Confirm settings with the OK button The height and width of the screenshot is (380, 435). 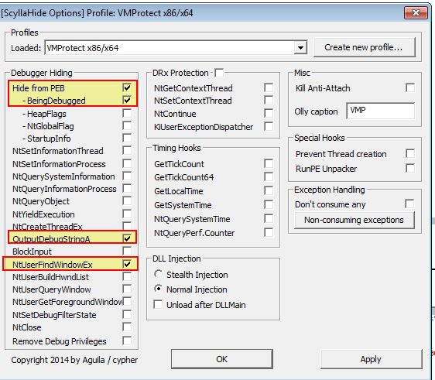tap(222, 359)
